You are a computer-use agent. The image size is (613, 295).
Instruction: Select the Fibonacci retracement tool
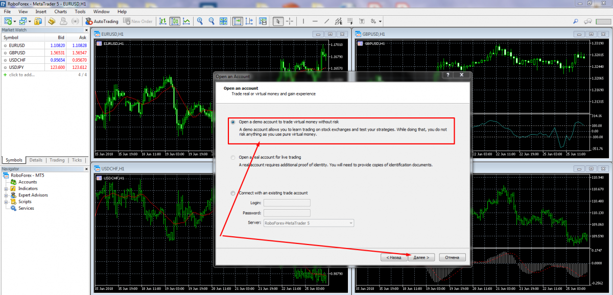pos(350,21)
